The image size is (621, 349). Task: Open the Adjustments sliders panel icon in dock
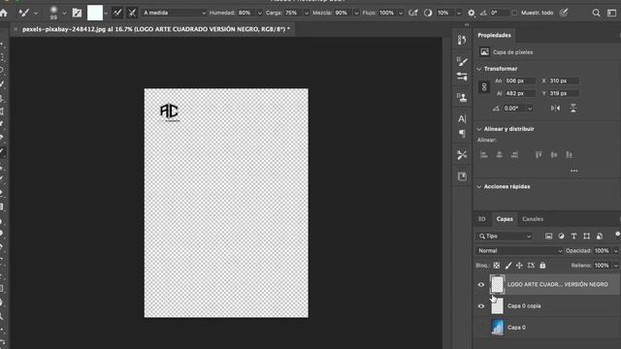(x=462, y=76)
